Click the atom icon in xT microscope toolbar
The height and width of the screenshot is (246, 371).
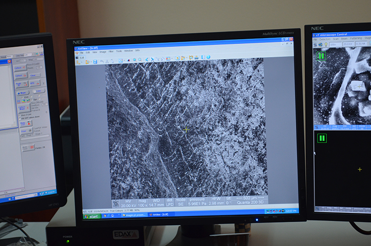315,45
